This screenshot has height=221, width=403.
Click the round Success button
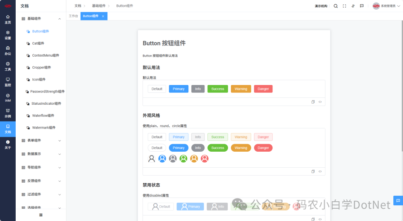click(218, 148)
